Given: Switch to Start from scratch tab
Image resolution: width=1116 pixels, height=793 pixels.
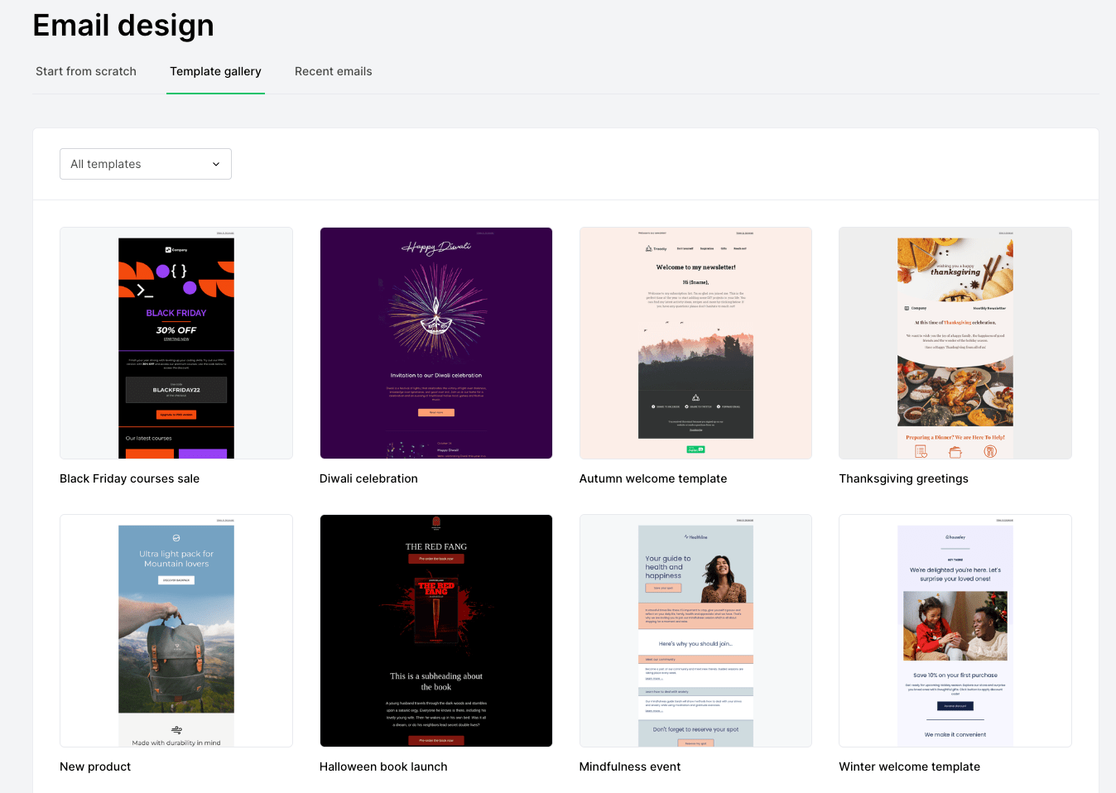Looking at the screenshot, I should click(x=86, y=71).
